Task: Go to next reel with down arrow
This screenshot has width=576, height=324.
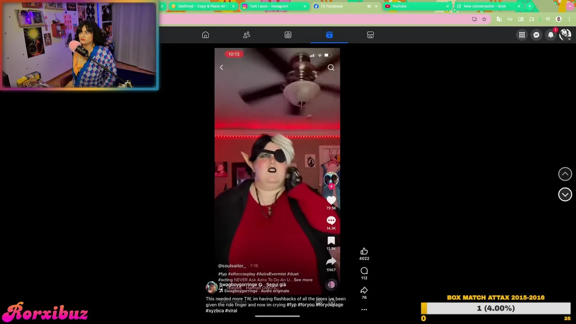Action: tap(565, 194)
